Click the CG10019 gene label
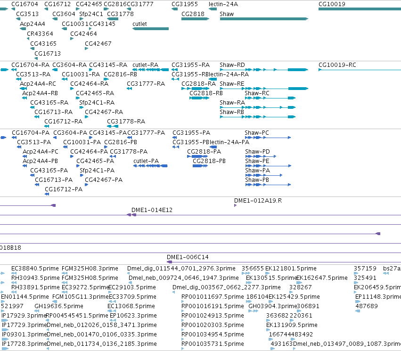Screen dimensions: 401x351 pyautogui.click(x=332, y=4)
